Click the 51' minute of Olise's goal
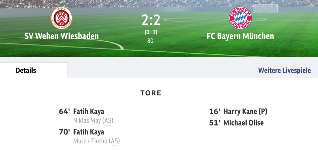Screen dimensions: 318x155 [x=214, y=123]
